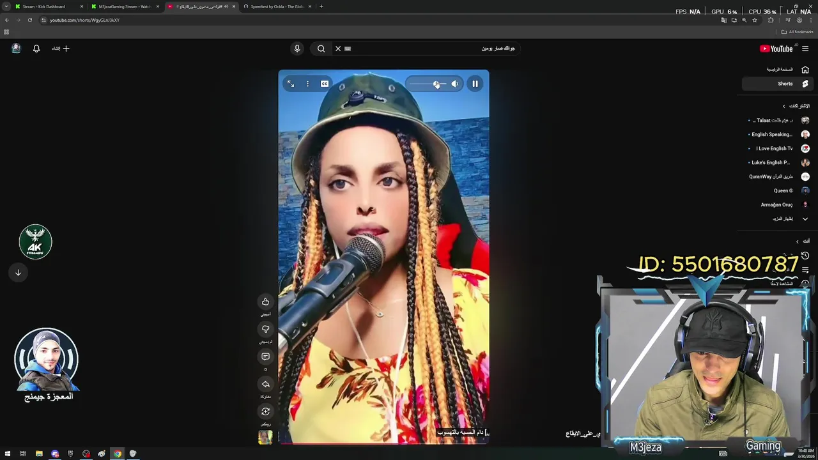Go to the YouTube home logo
Screen dimensions: 818x460
click(776, 49)
